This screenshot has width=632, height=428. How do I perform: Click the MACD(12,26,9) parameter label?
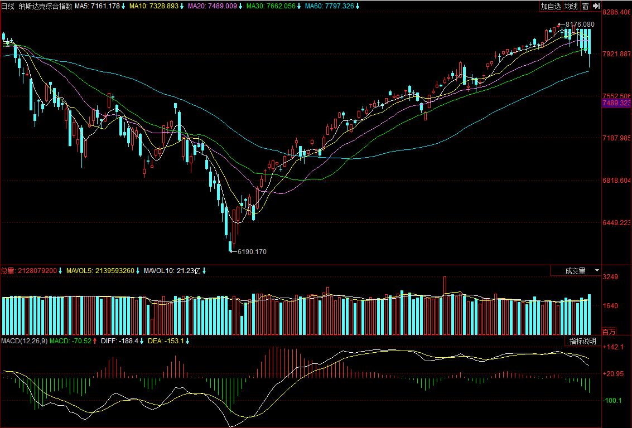[24, 341]
